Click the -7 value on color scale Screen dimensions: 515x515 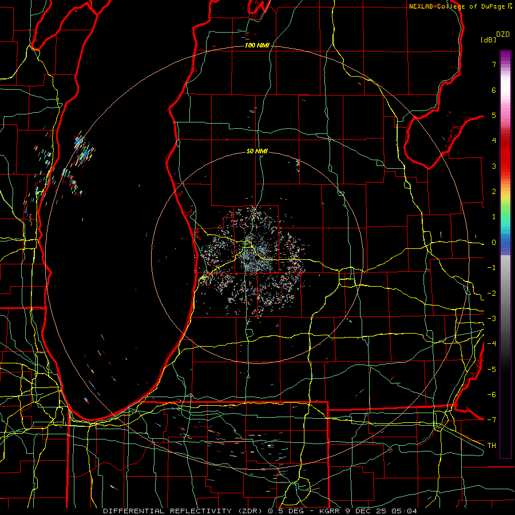pyautogui.click(x=492, y=420)
